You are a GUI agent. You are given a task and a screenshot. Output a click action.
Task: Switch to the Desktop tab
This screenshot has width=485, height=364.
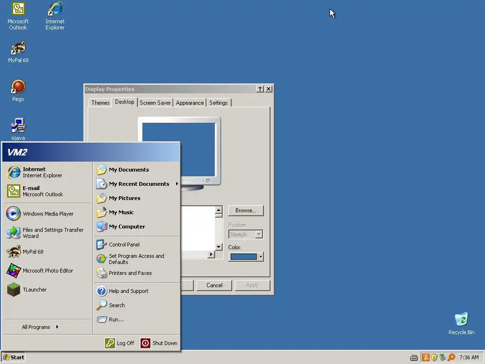pos(125,102)
